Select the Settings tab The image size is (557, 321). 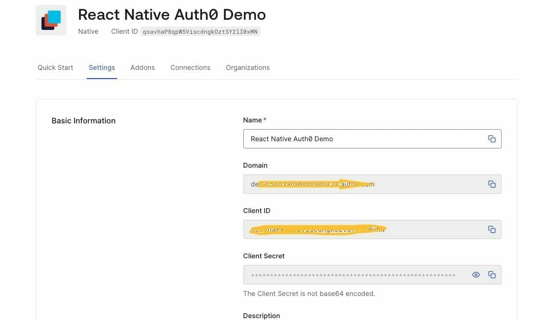[102, 67]
